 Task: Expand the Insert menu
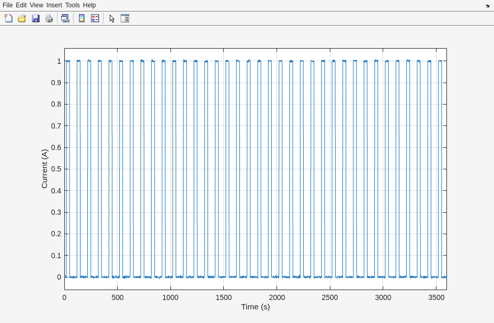[54, 5]
